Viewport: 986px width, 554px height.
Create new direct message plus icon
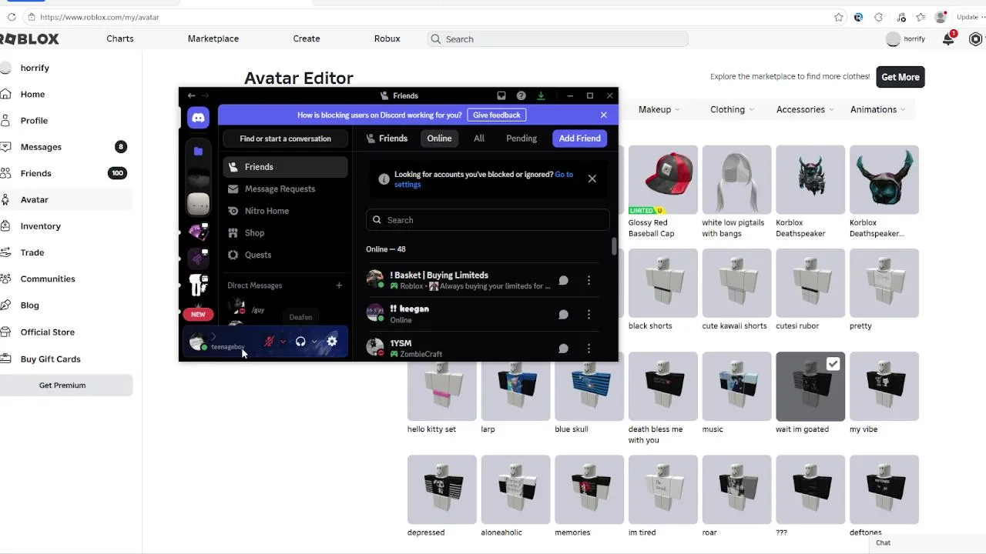click(339, 285)
